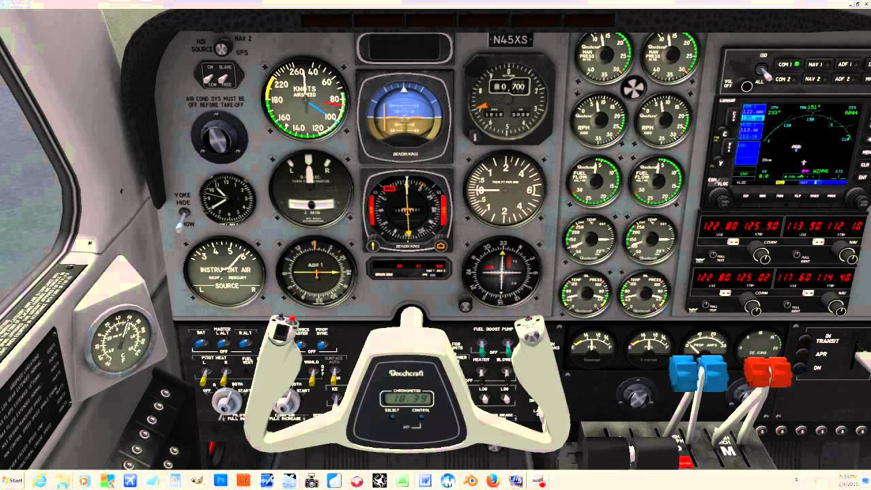
Task: Click the chronometer SELECT button
Action: click(x=393, y=416)
